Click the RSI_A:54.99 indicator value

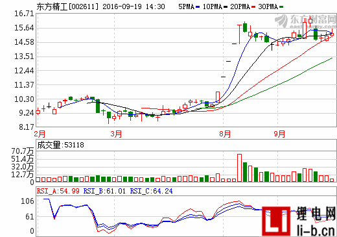point(58,191)
